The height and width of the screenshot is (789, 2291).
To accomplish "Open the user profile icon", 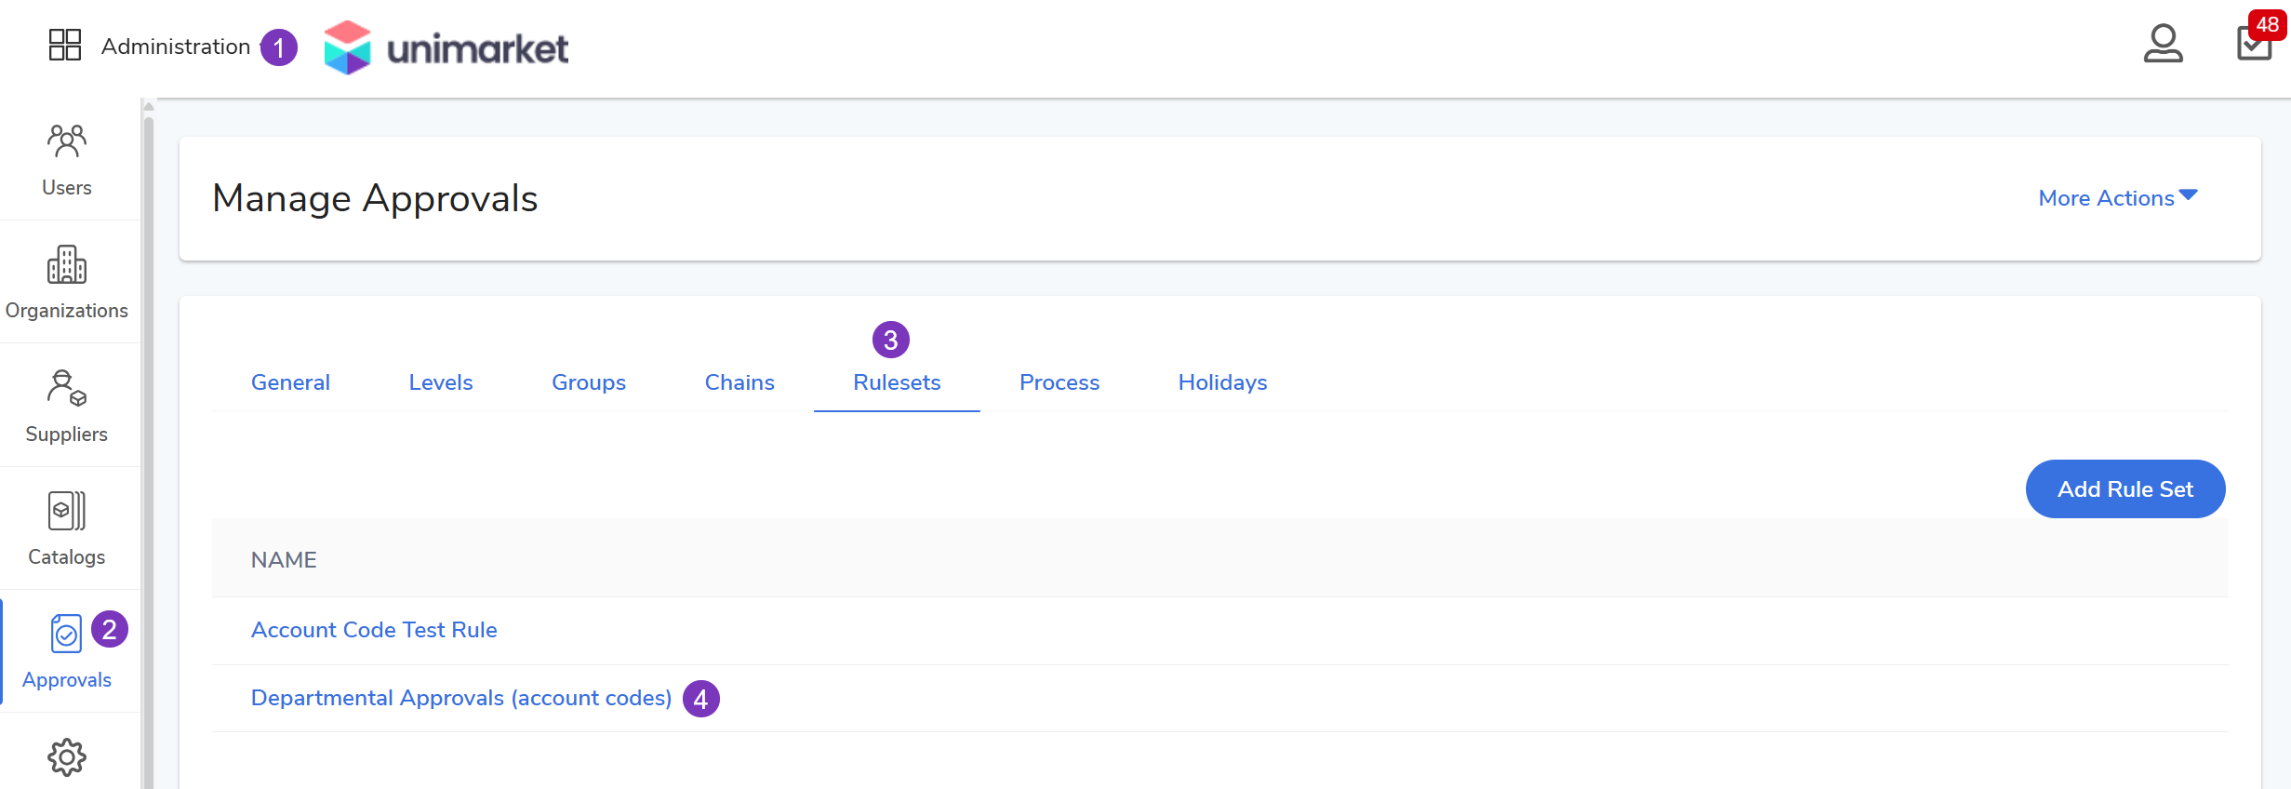I will (2163, 44).
